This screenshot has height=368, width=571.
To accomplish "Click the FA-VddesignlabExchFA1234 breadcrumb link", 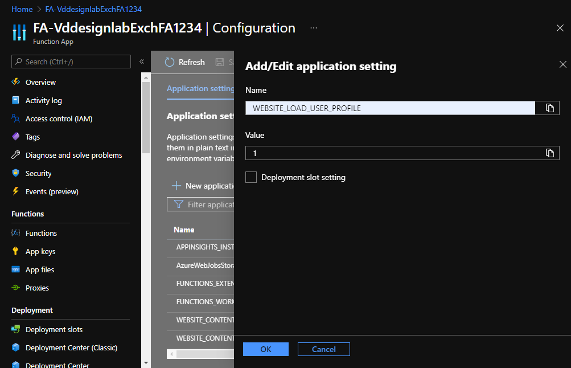I will click(x=93, y=9).
